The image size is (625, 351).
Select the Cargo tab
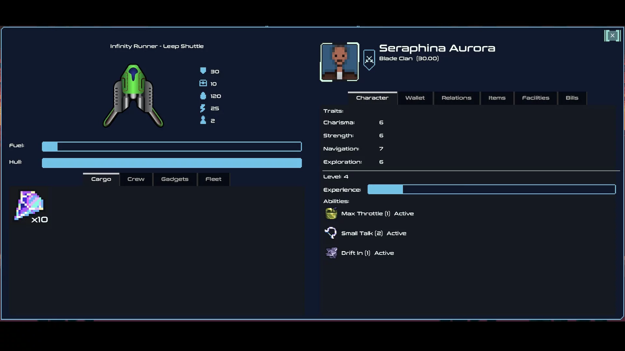pos(101,179)
